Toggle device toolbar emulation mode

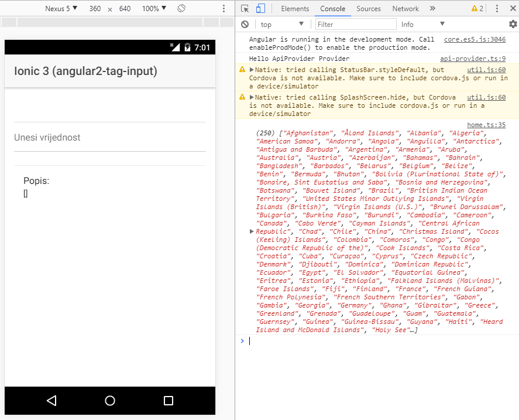point(260,9)
